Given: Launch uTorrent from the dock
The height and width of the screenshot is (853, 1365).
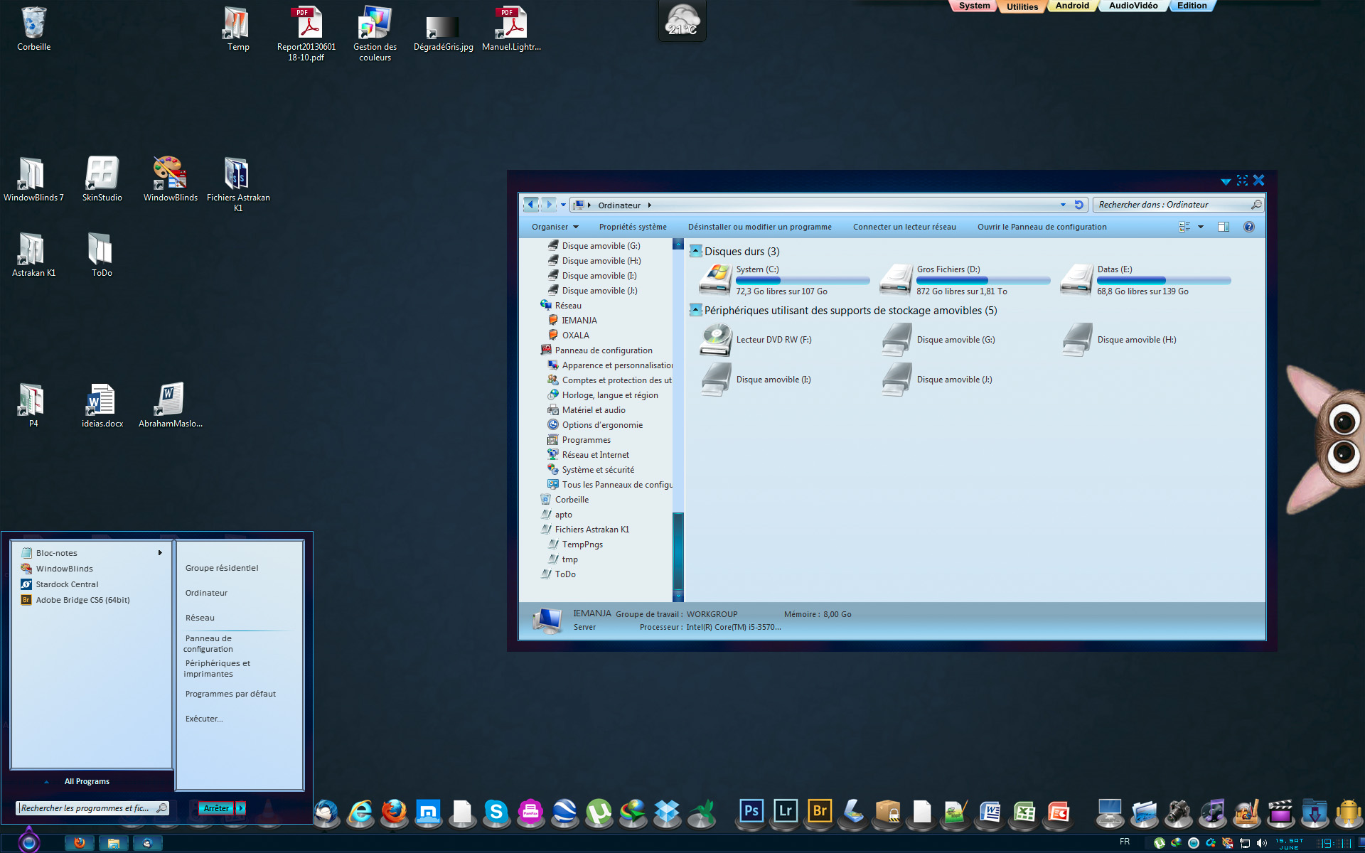Looking at the screenshot, I should [599, 812].
